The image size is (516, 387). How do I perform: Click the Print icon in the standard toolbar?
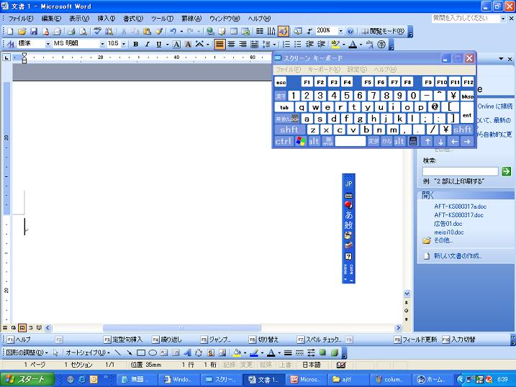71,31
